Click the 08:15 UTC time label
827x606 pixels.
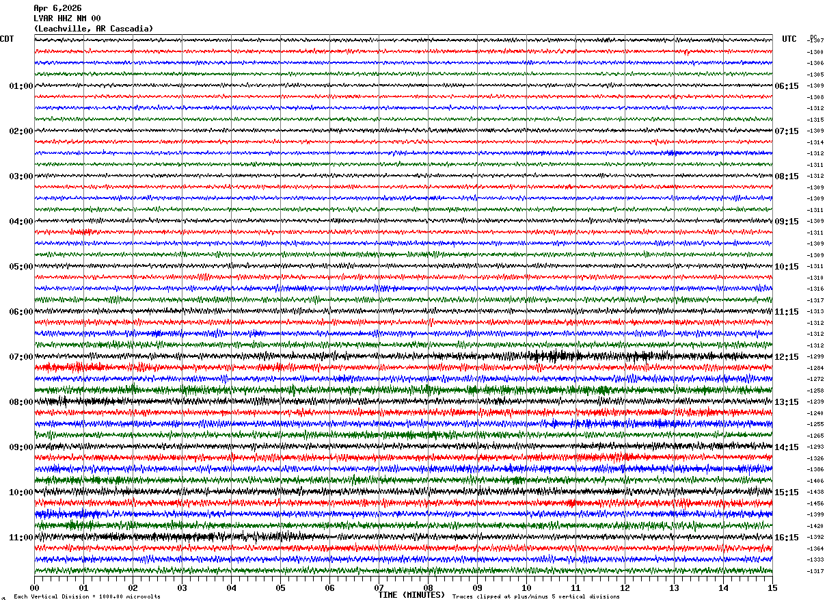point(787,176)
